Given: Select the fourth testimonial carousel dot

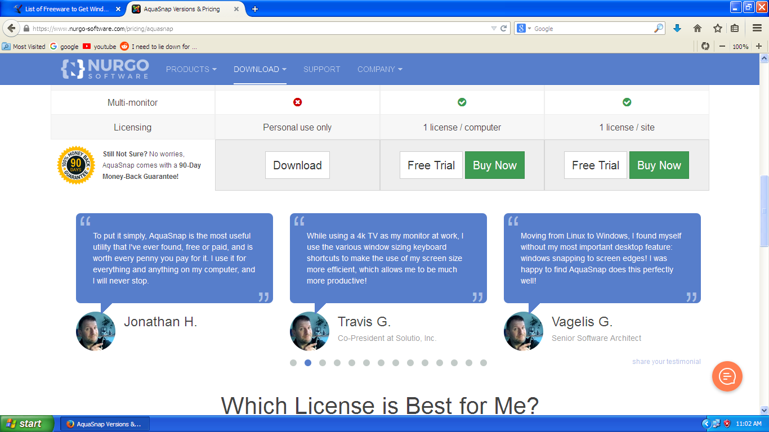Looking at the screenshot, I should (x=337, y=363).
